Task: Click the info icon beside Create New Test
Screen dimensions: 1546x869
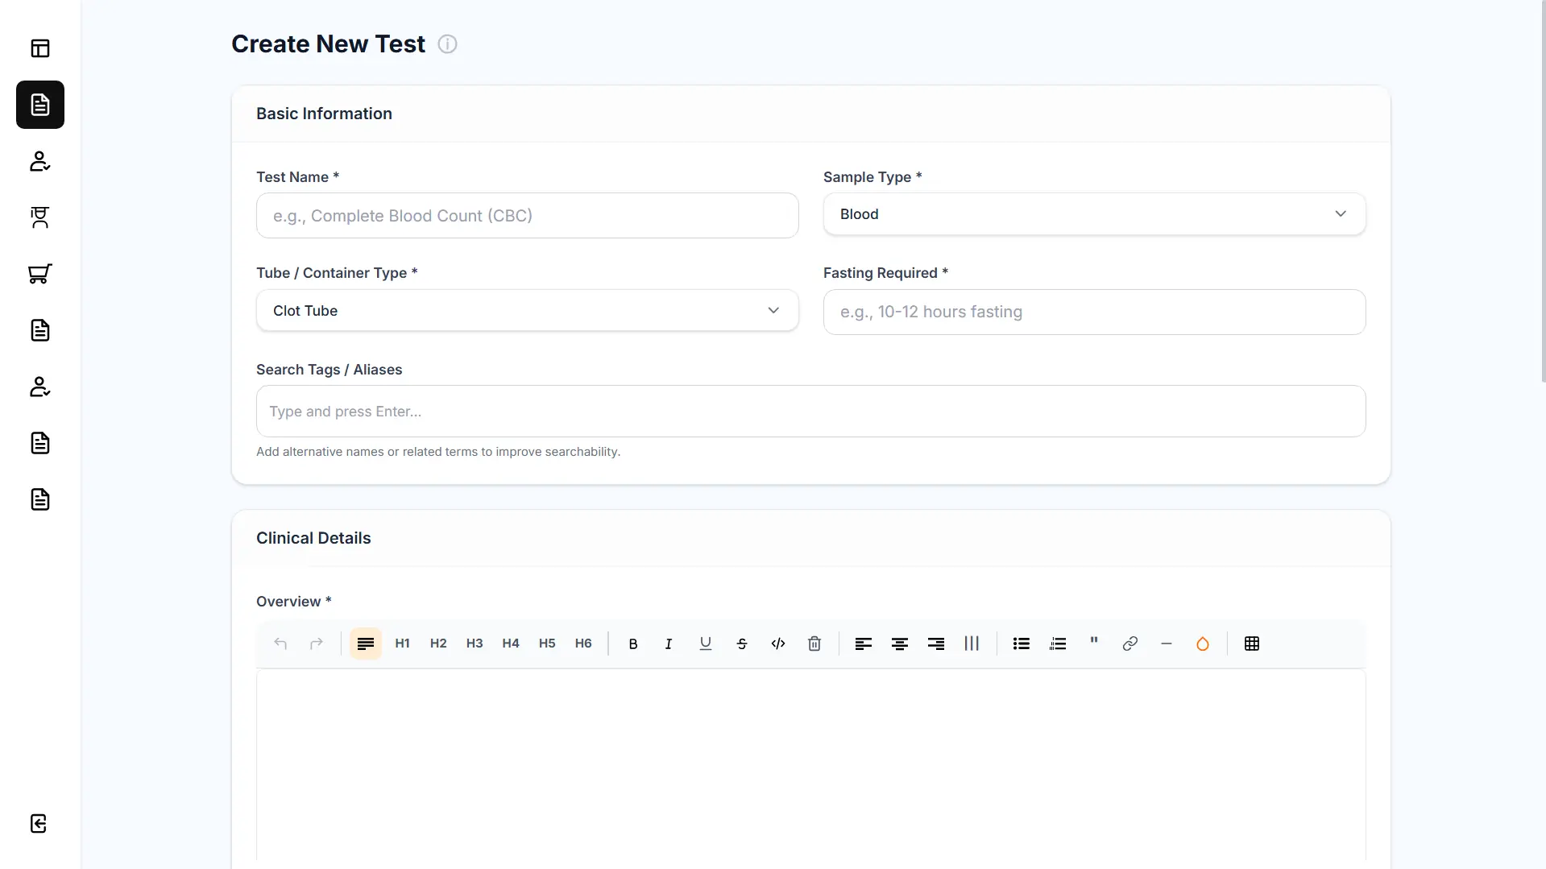Action: click(x=447, y=44)
